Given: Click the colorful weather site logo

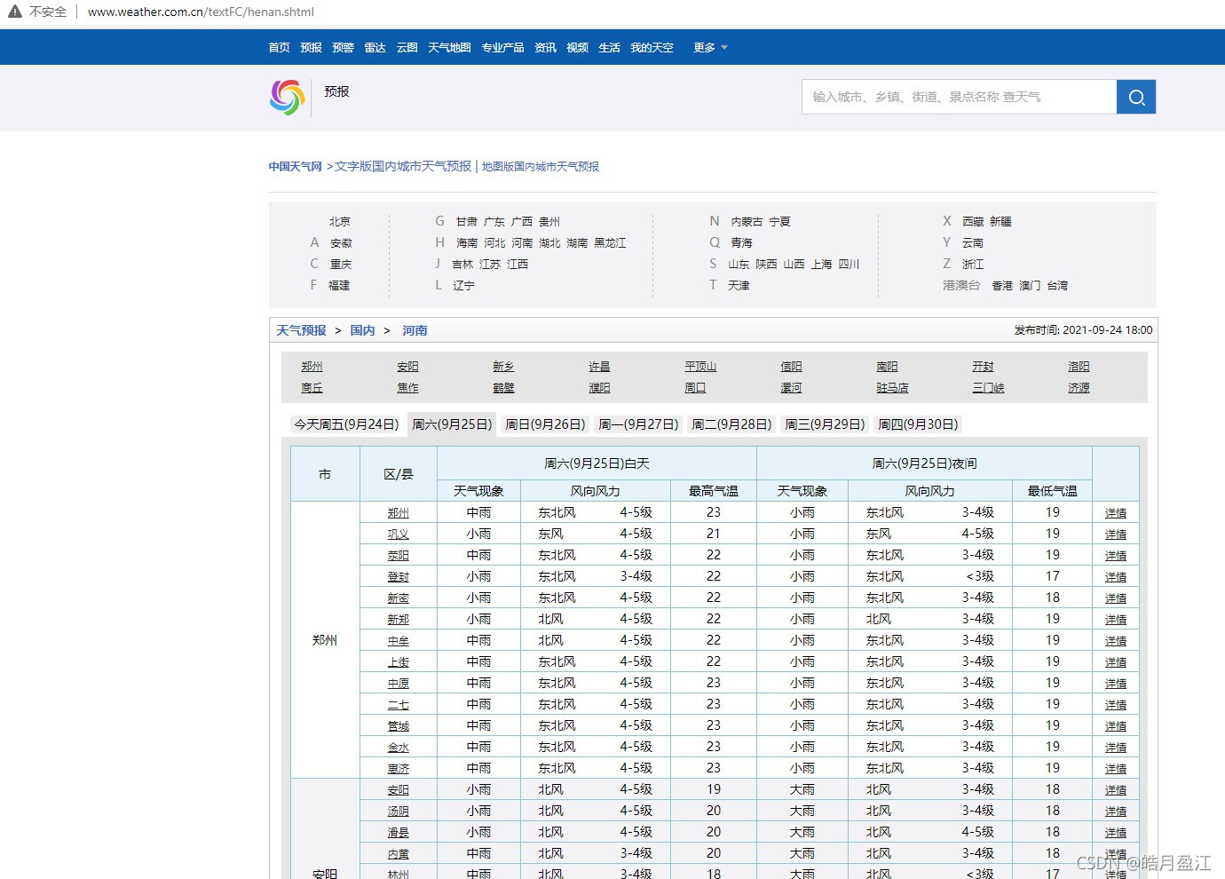Looking at the screenshot, I should [288, 98].
